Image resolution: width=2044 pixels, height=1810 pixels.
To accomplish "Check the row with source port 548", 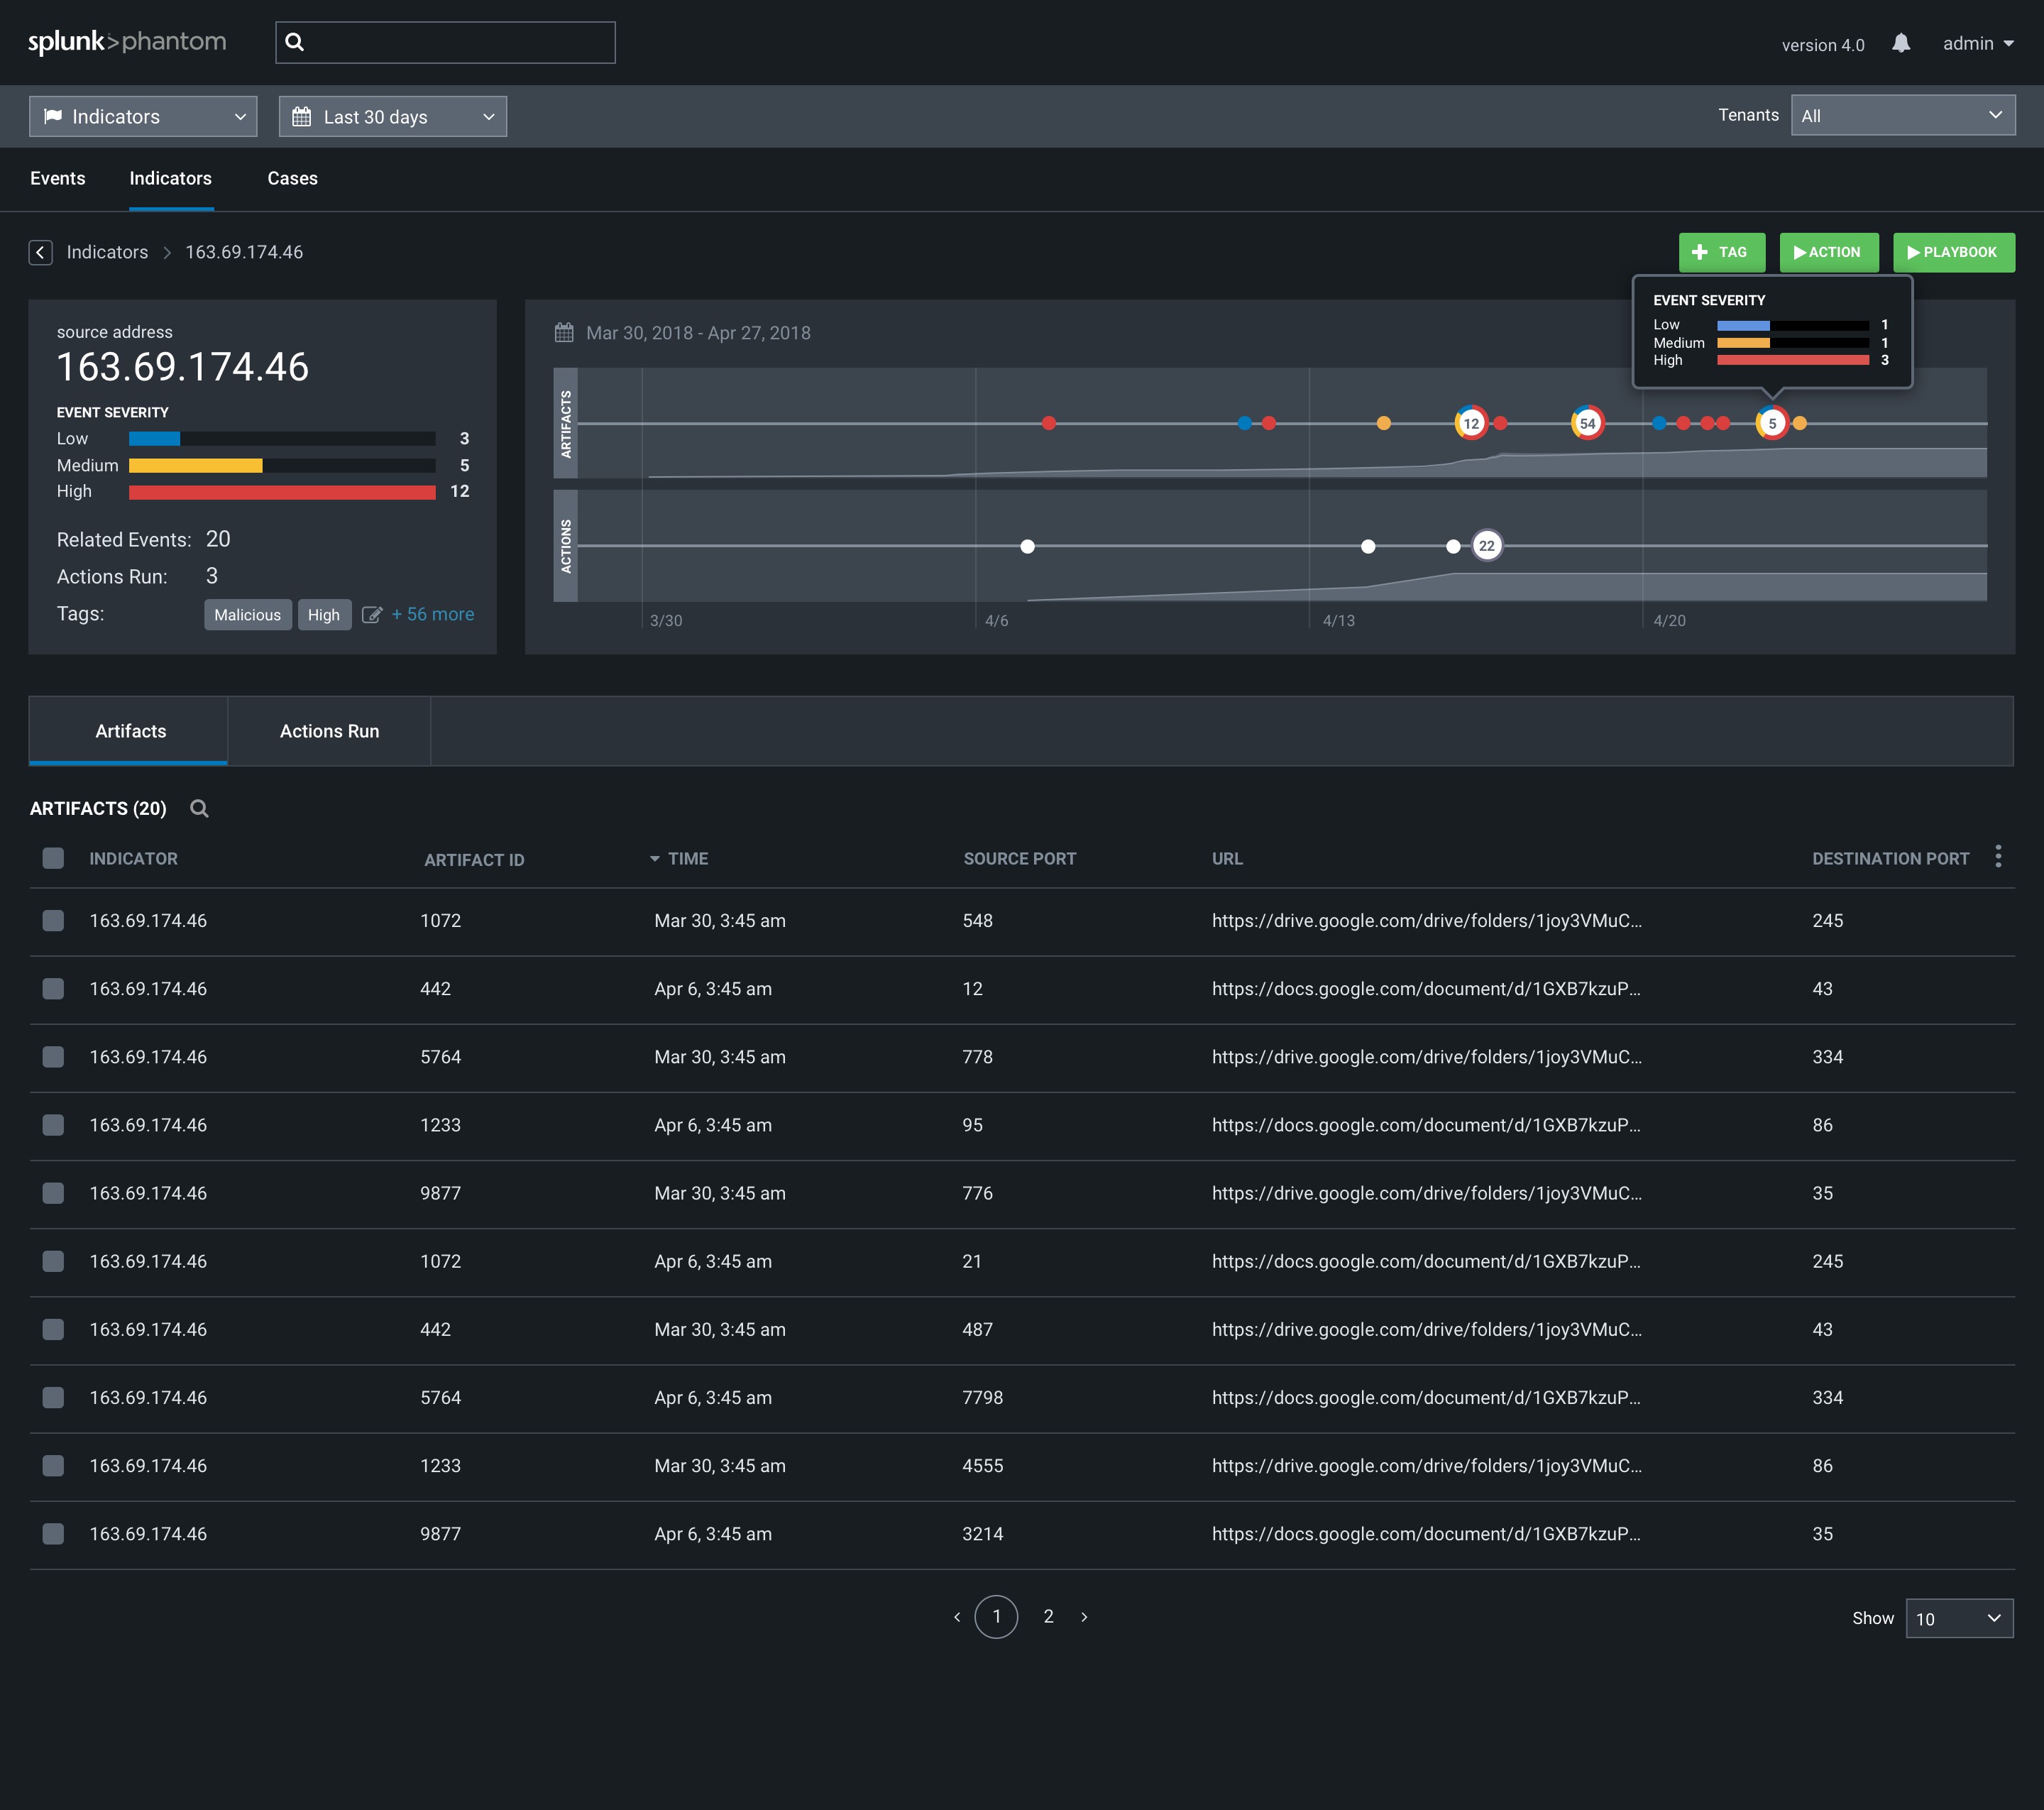I will point(53,920).
